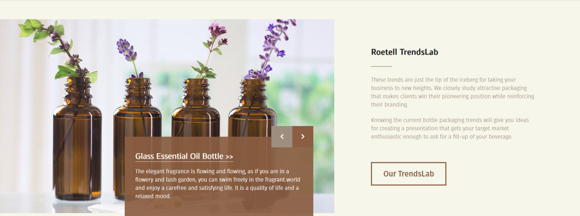The width and height of the screenshot is (580, 216).
Task: Click the double chevron after Bottle title
Action: pos(229,157)
